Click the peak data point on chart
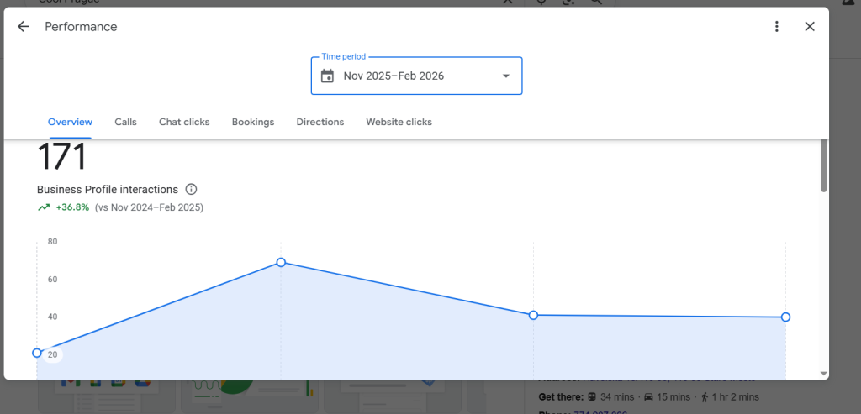 coord(281,263)
